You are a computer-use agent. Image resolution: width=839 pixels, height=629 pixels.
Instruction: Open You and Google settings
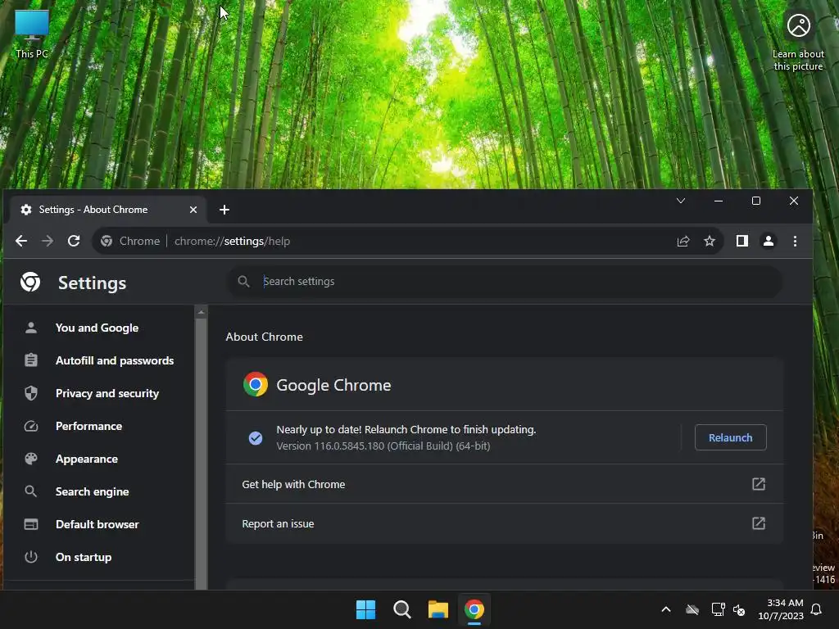[98, 328]
